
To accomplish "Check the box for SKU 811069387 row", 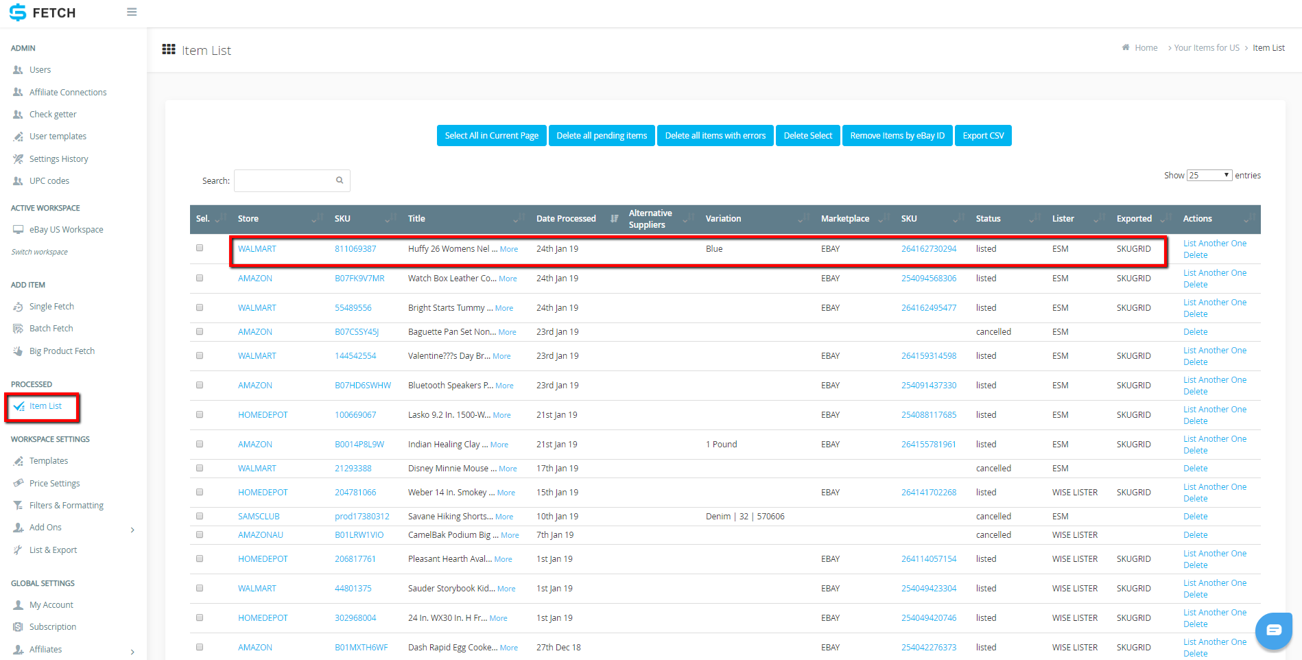I will tap(200, 248).
